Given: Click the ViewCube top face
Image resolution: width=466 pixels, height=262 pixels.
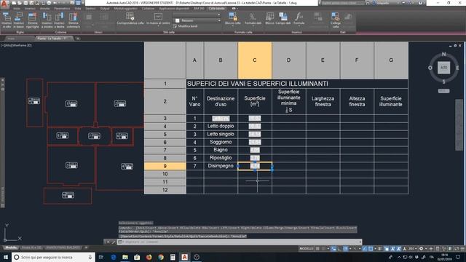Looking at the screenshot, I should pyautogui.click(x=443, y=68).
